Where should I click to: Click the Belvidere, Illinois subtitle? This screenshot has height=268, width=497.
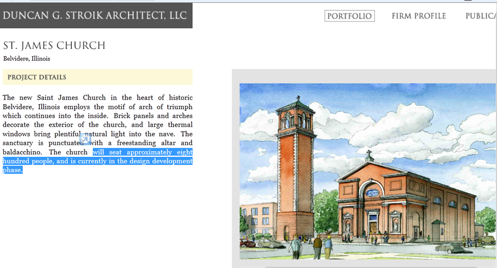pyautogui.click(x=27, y=59)
